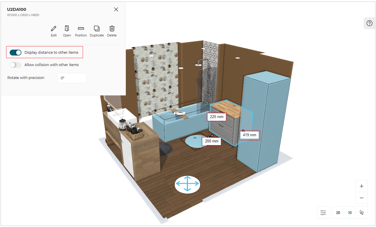This screenshot has height=227, width=376.
Task: Switch to 2D view
Action: [x=338, y=213]
